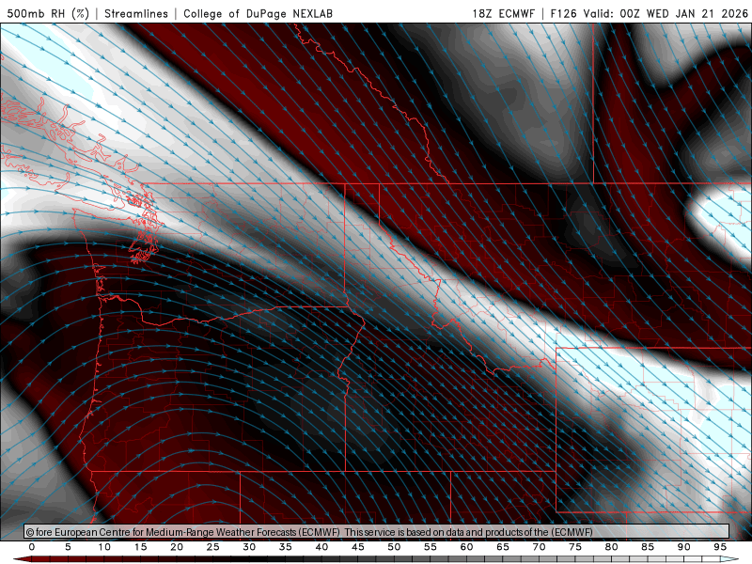Click the "75" colorbar scale label
752x564 pixels.
[575, 547]
